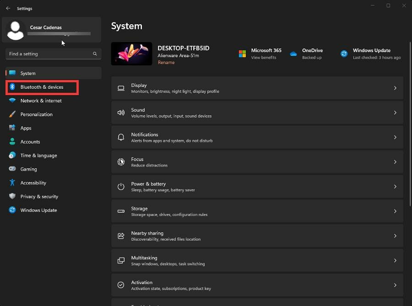This screenshot has height=306, width=412.
Task: Click the Microsoft 365 logo icon
Action: pyautogui.click(x=242, y=54)
